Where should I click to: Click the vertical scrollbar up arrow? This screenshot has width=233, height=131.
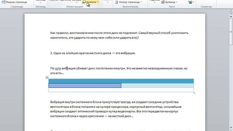coord(231,17)
